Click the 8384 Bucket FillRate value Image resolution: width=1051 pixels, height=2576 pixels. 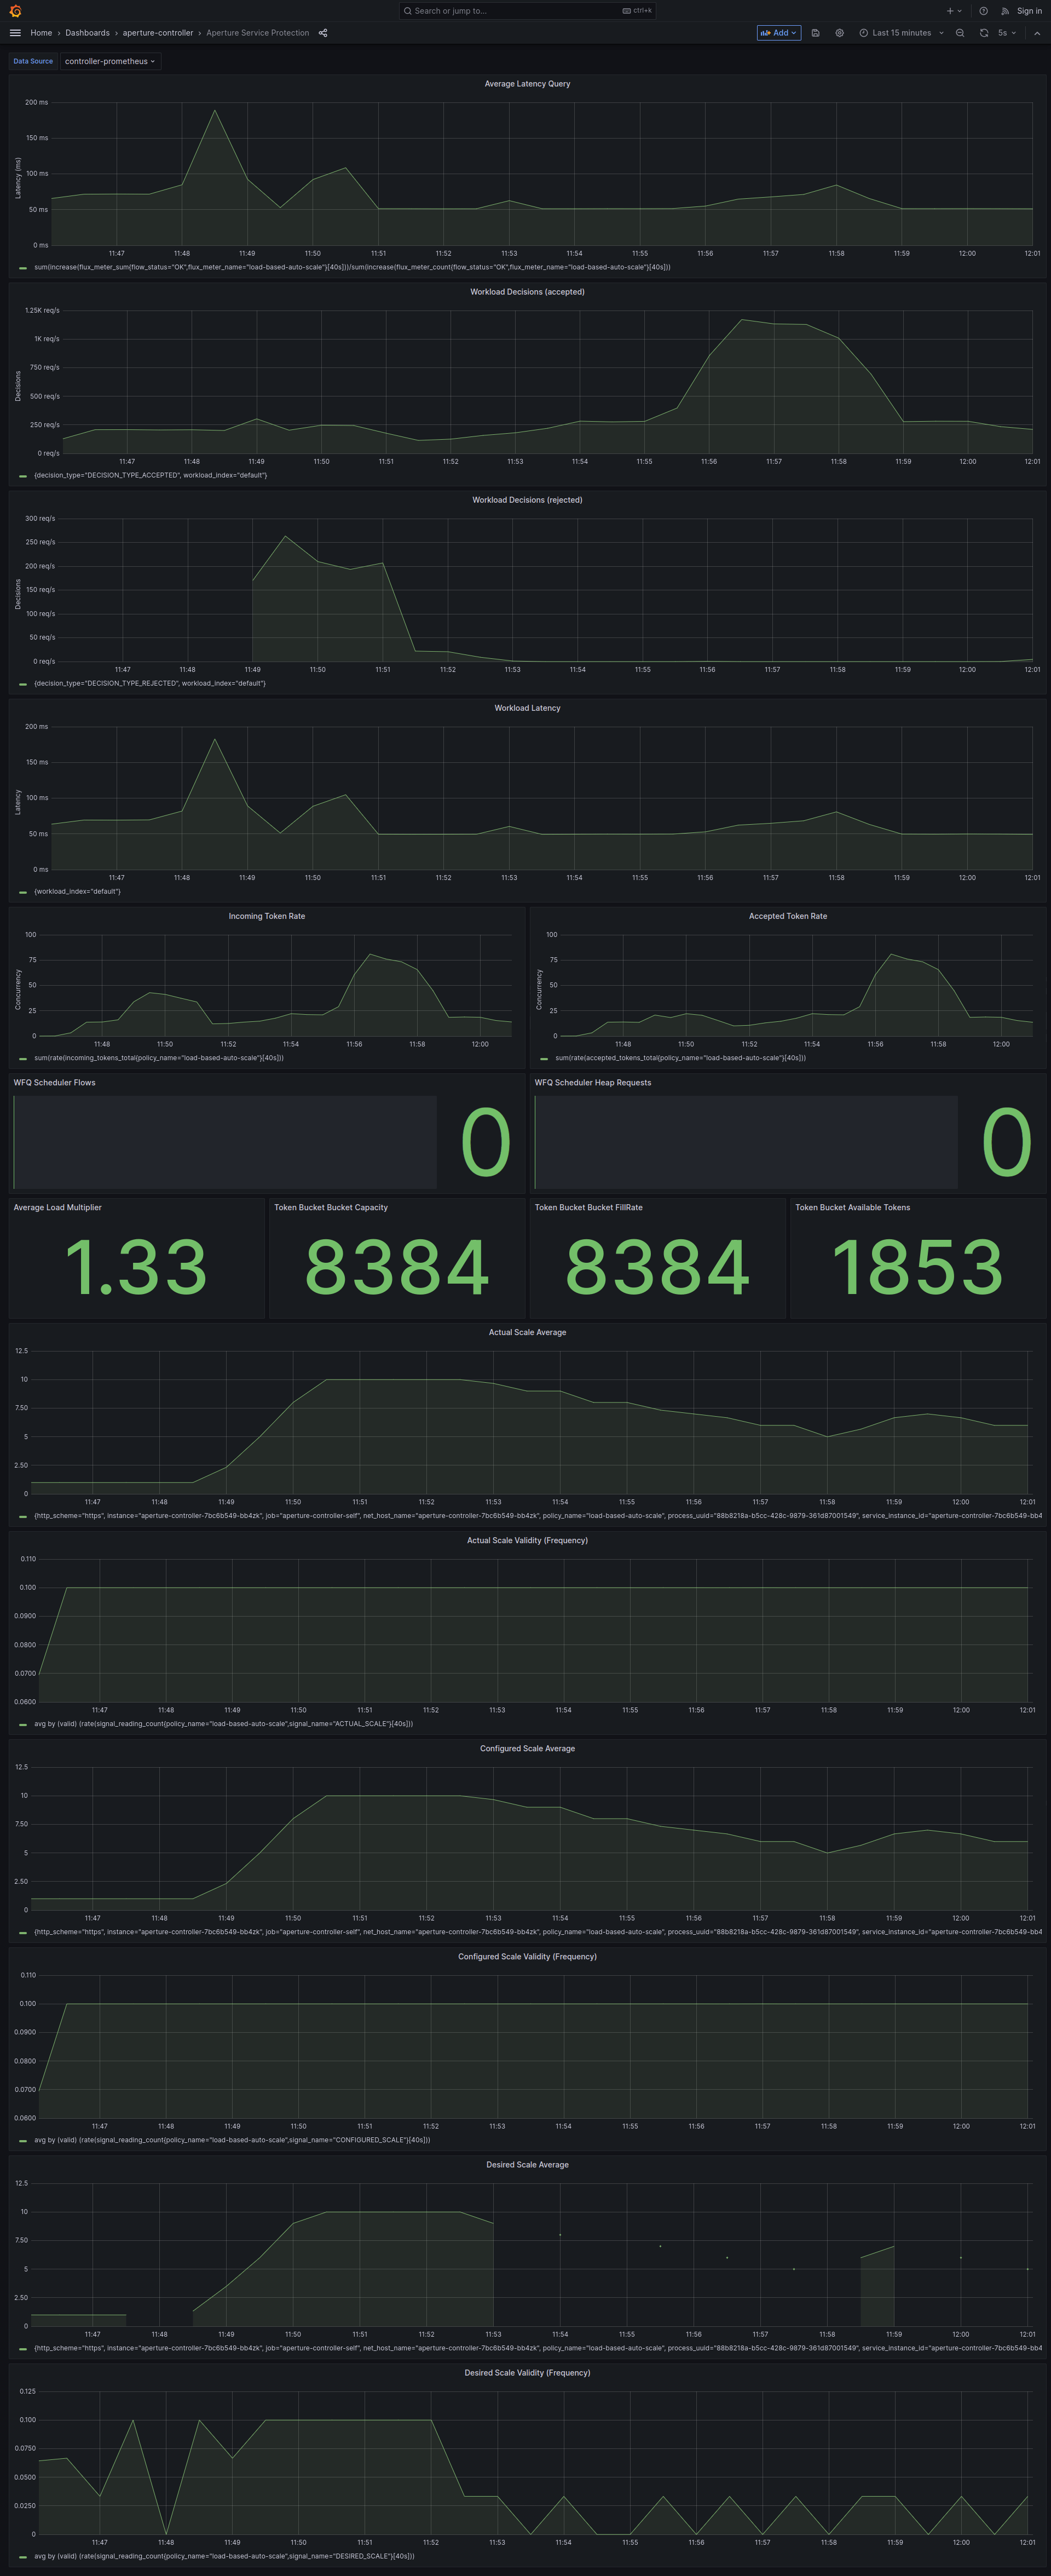(657, 1267)
